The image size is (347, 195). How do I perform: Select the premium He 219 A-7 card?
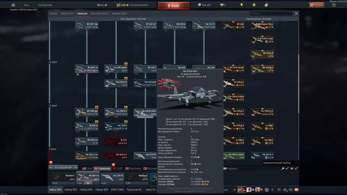(x=234, y=112)
